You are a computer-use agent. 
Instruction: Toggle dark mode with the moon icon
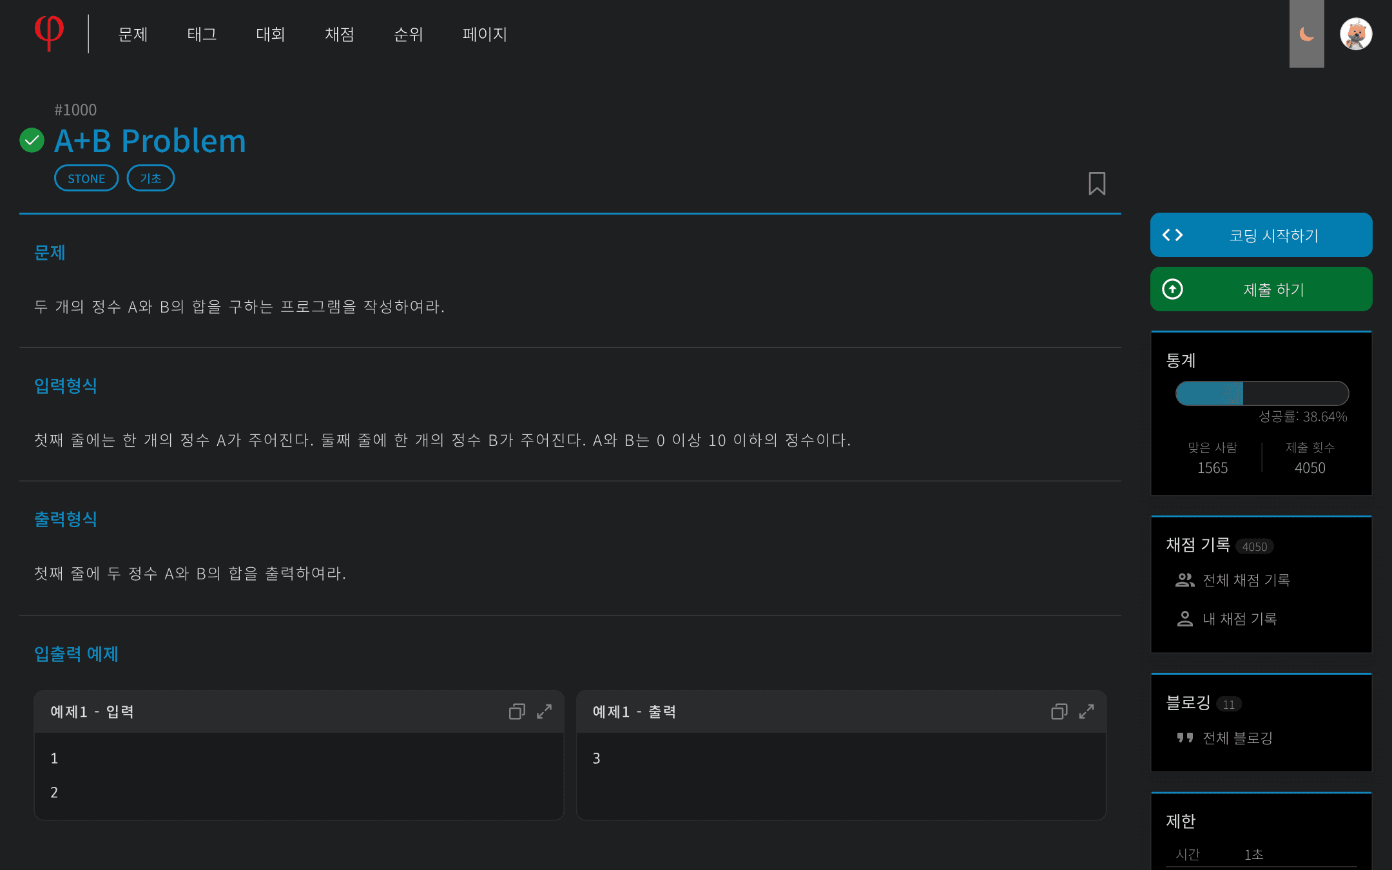click(x=1306, y=34)
